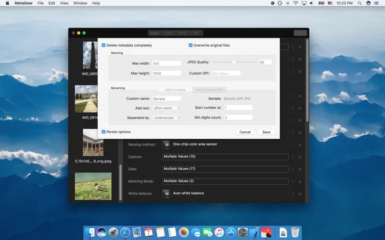Open the Trash in the dock
385x240 pixels.
click(295, 232)
